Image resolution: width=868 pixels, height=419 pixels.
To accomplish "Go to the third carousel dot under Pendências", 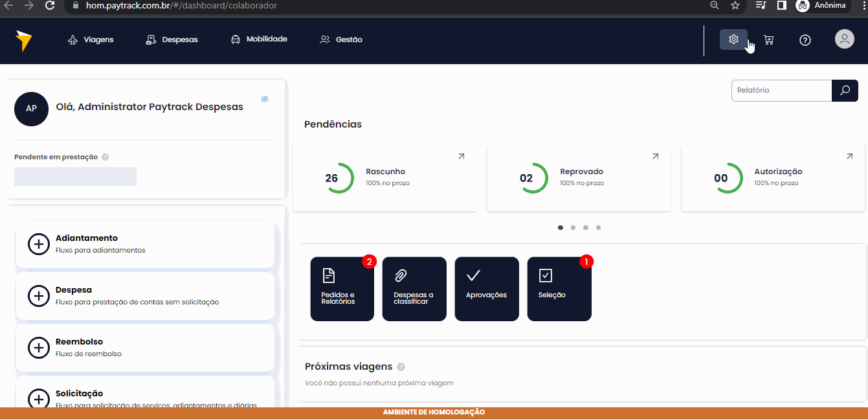I will 586,227.
